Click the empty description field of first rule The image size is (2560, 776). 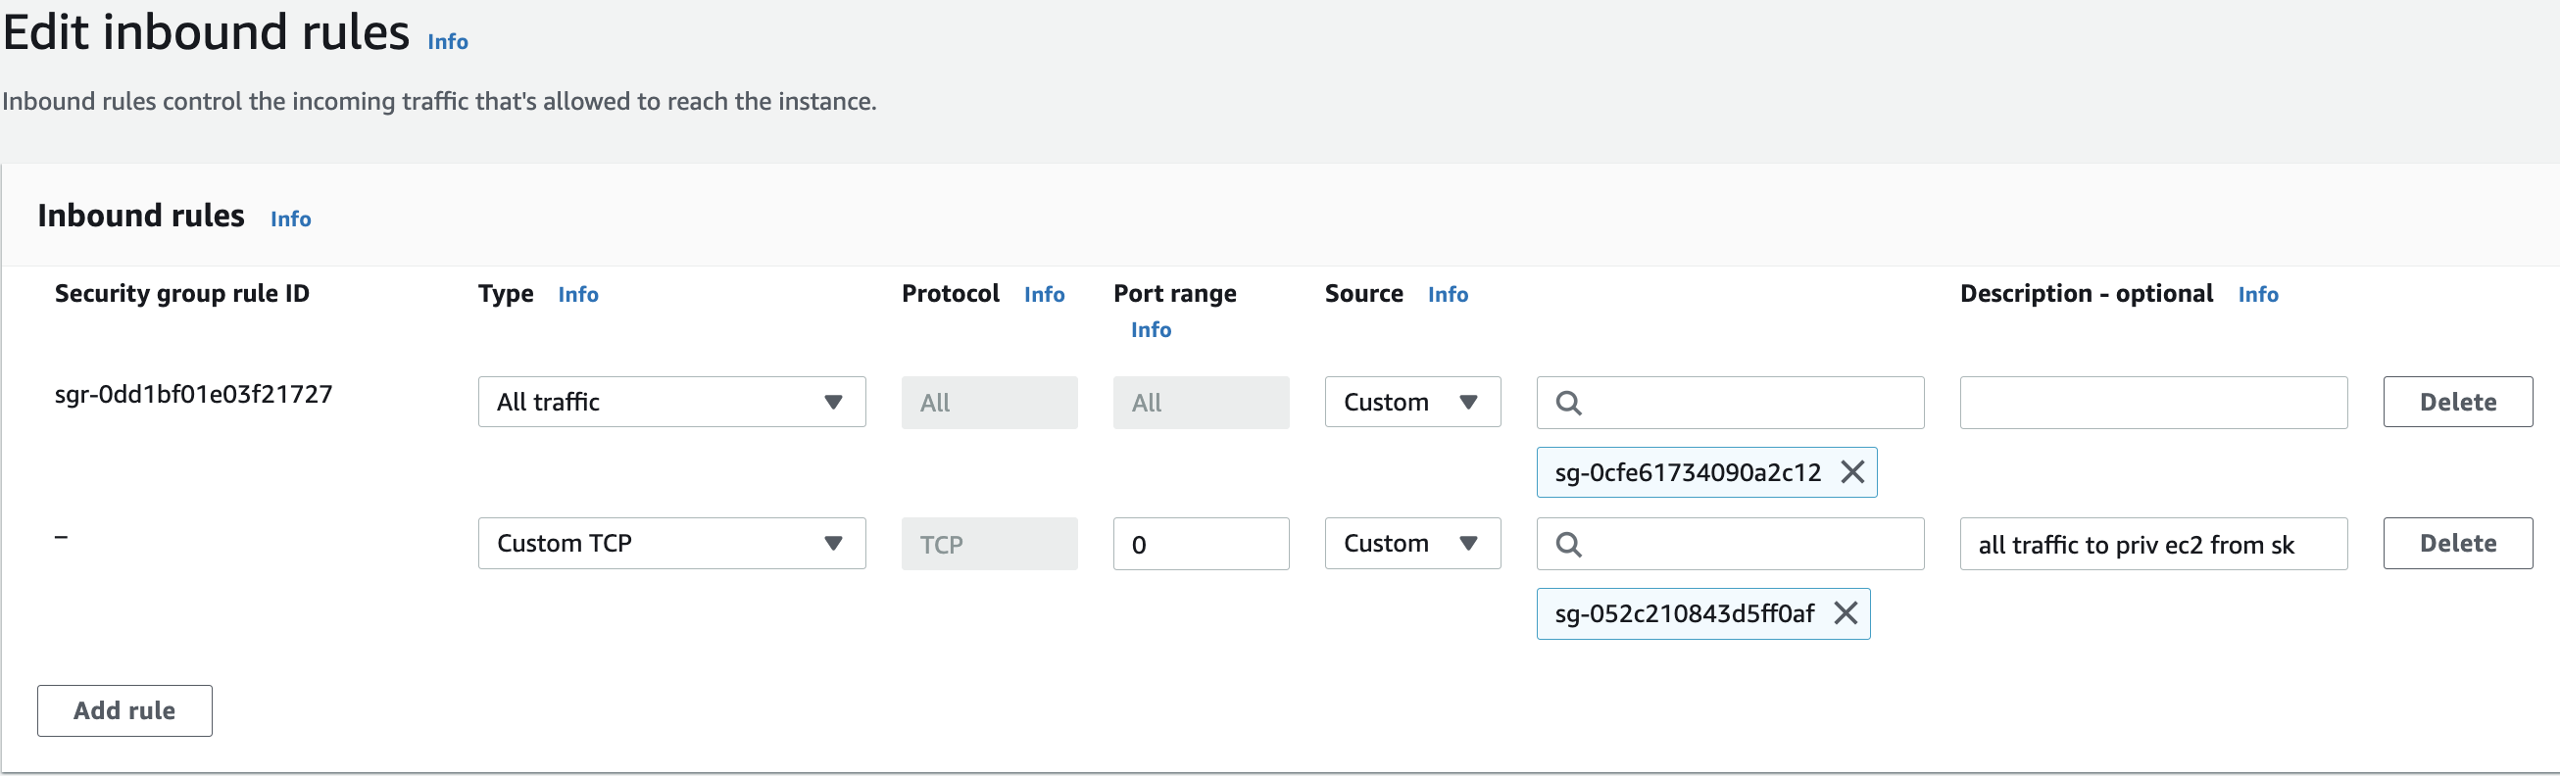click(x=2152, y=403)
